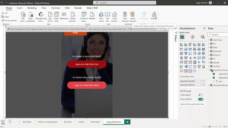Expand the Date table

click(209, 47)
